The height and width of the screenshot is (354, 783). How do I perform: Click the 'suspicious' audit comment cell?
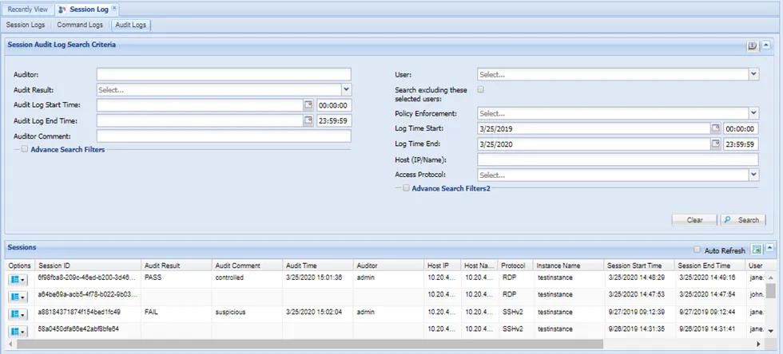coord(247,312)
